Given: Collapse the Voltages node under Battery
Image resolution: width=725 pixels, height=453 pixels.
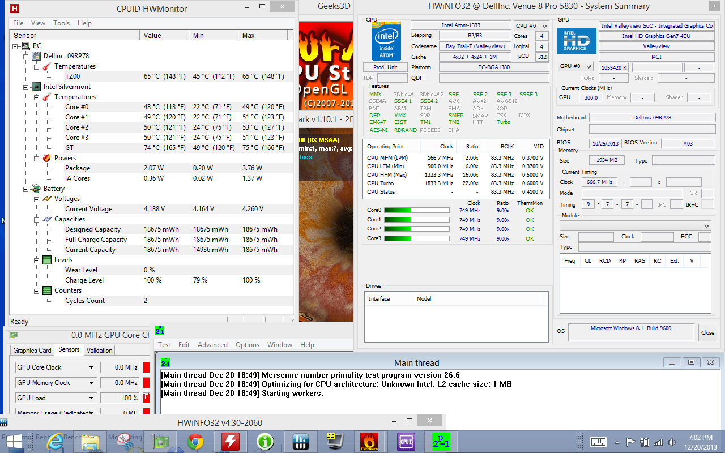Looking at the screenshot, I should 36,199.
